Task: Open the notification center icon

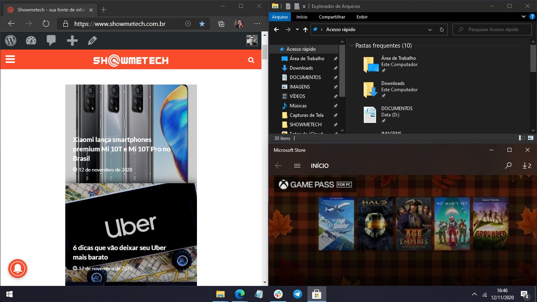Action: [x=524, y=294]
